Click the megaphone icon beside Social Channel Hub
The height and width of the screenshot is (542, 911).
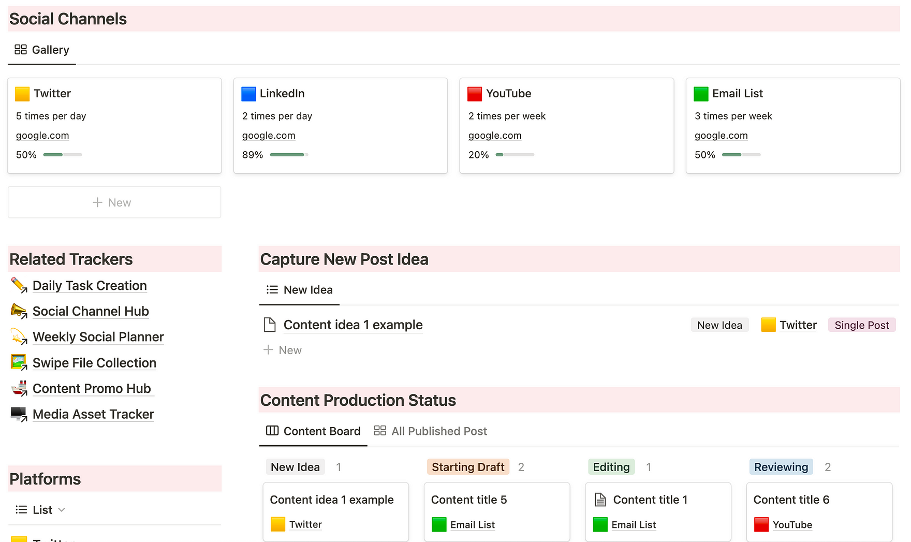pos(19,311)
